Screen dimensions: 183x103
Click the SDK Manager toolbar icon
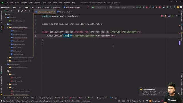[170, 7]
